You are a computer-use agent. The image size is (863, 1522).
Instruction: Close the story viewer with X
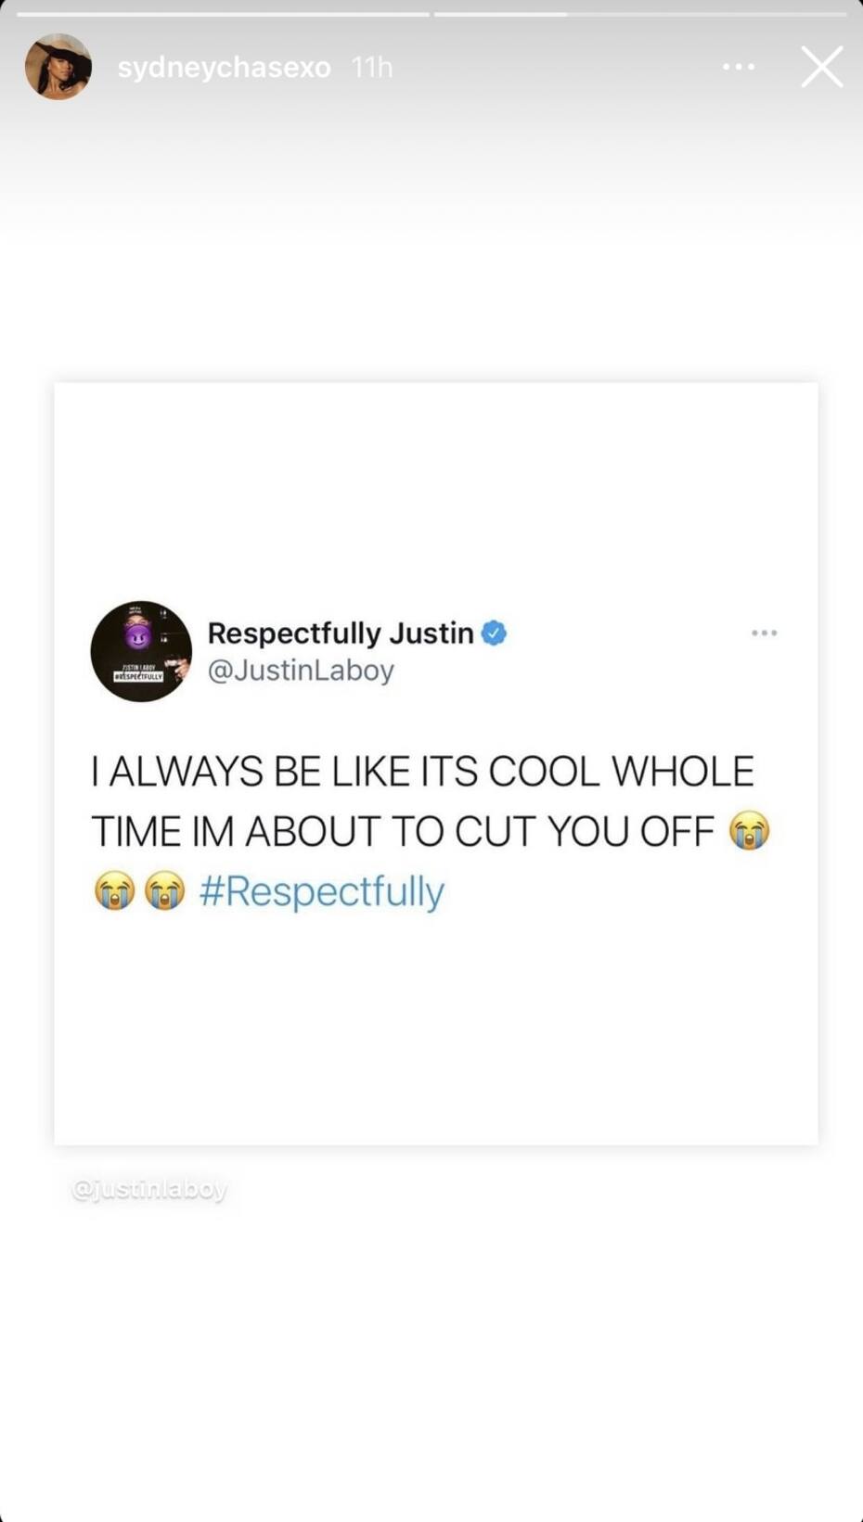point(822,67)
